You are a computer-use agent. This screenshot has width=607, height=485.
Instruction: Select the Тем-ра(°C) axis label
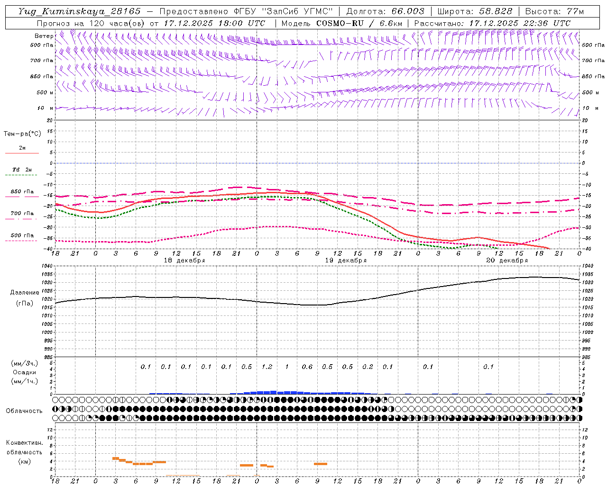(22, 134)
